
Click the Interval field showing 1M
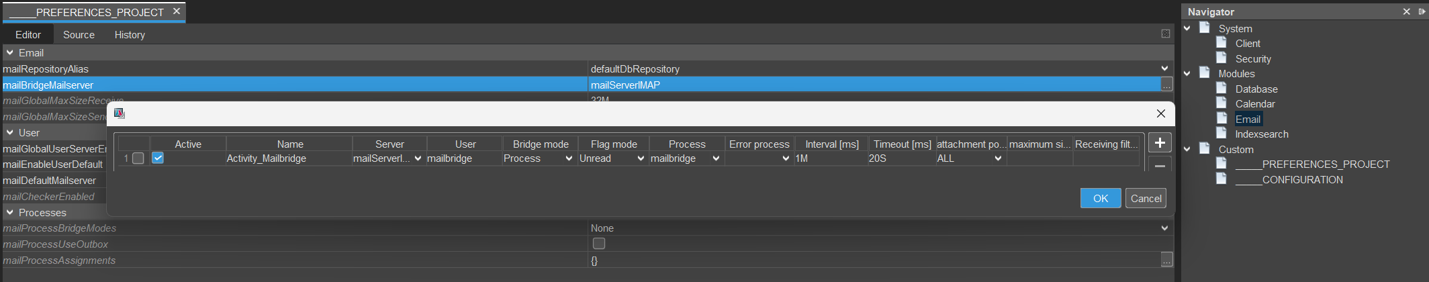830,158
